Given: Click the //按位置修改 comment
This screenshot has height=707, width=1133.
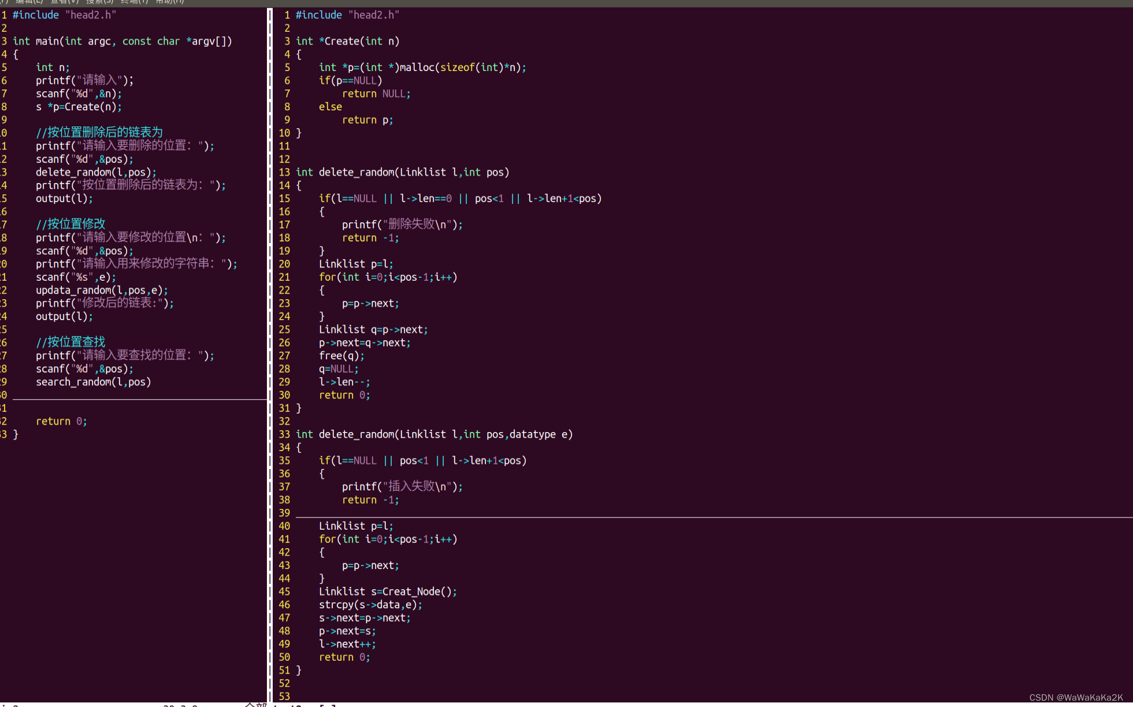Looking at the screenshot, I should [70, 224].
